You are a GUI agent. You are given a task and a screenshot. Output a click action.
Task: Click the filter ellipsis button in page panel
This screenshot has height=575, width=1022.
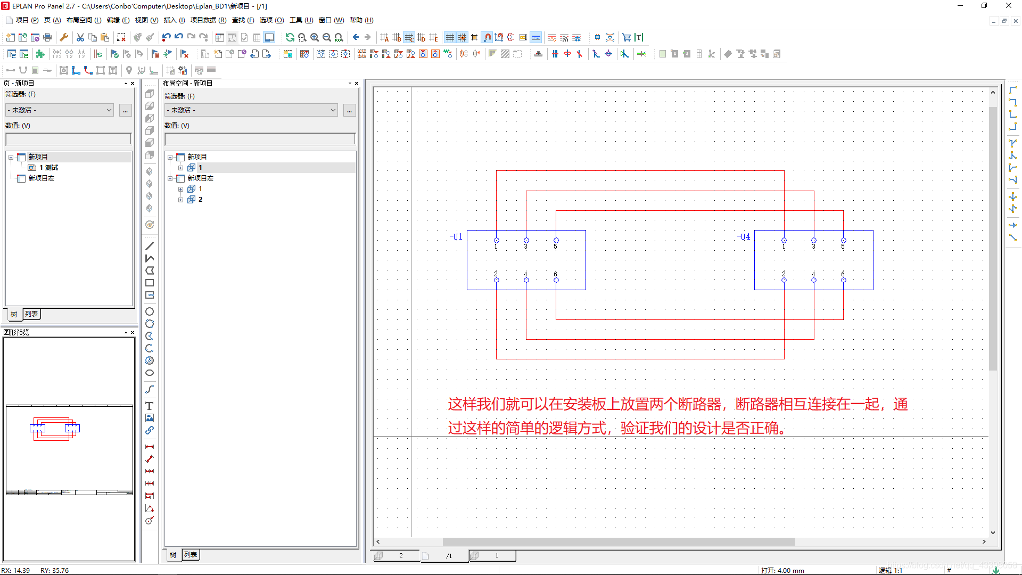126,110
